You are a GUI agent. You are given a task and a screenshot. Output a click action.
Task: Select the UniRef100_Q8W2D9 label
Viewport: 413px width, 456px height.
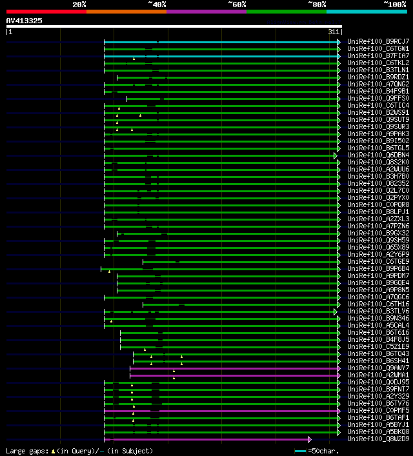pos(378,439)
